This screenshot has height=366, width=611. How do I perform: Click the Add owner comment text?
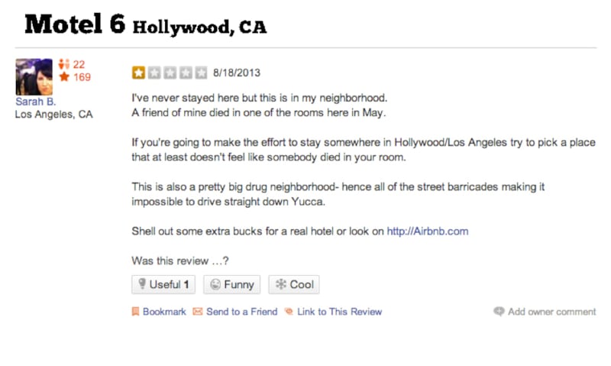[x=551, y=312]
